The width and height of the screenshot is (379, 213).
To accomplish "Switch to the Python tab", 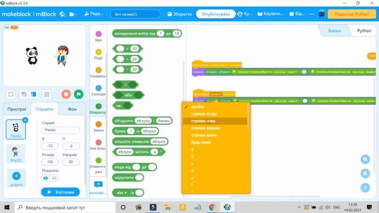I will 364,31.
